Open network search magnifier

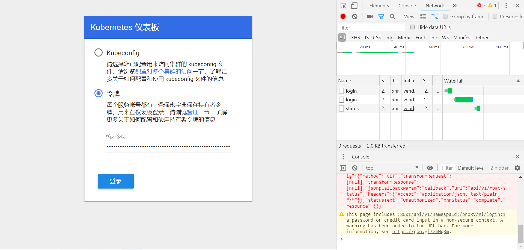392,17
